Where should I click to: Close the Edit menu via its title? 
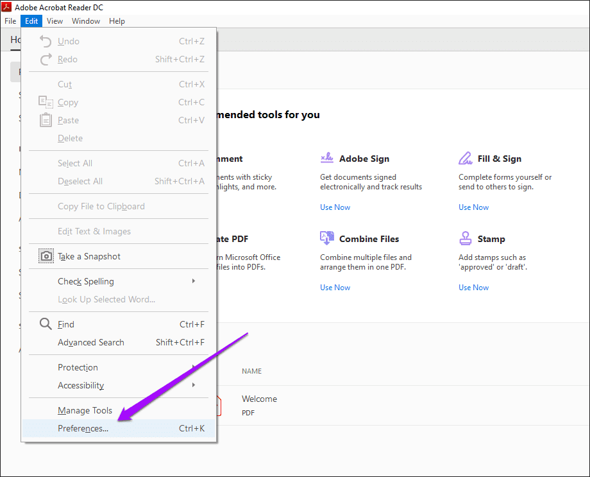click(x=31, y=21)
